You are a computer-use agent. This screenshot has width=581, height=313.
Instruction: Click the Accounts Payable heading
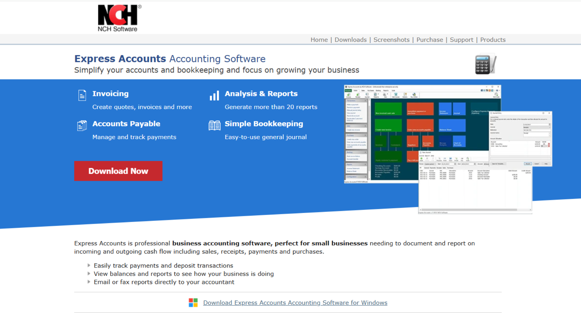coord(126,124)
